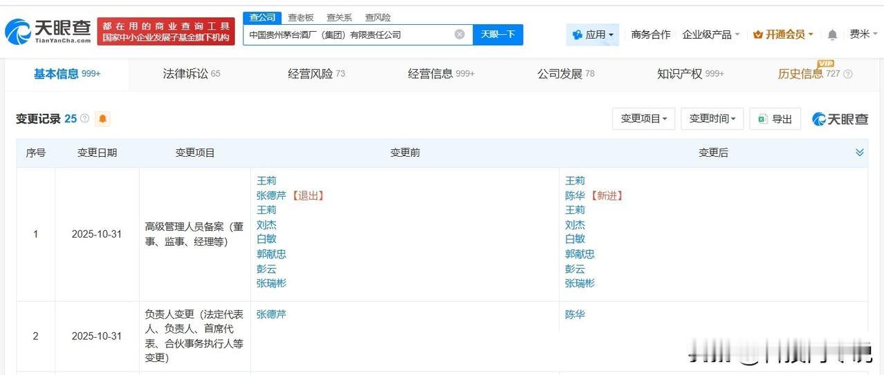This screenshot has width=884, height=375.
Task: Switch to 知识产权 tab
Action: 690,74
